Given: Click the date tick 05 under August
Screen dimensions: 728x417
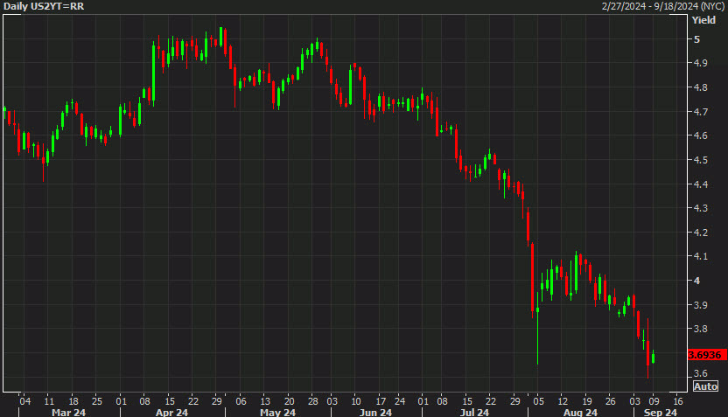Looking at the screenshot, I should 539,401.
